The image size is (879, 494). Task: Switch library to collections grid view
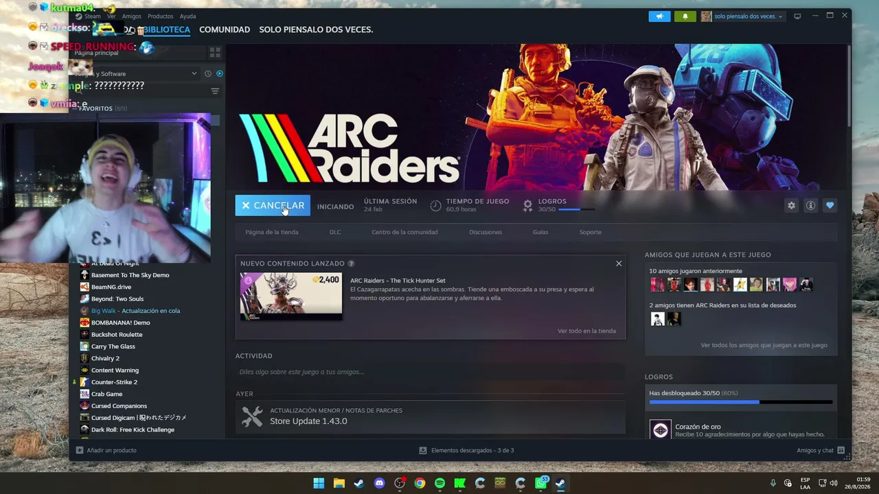[215, 53]
